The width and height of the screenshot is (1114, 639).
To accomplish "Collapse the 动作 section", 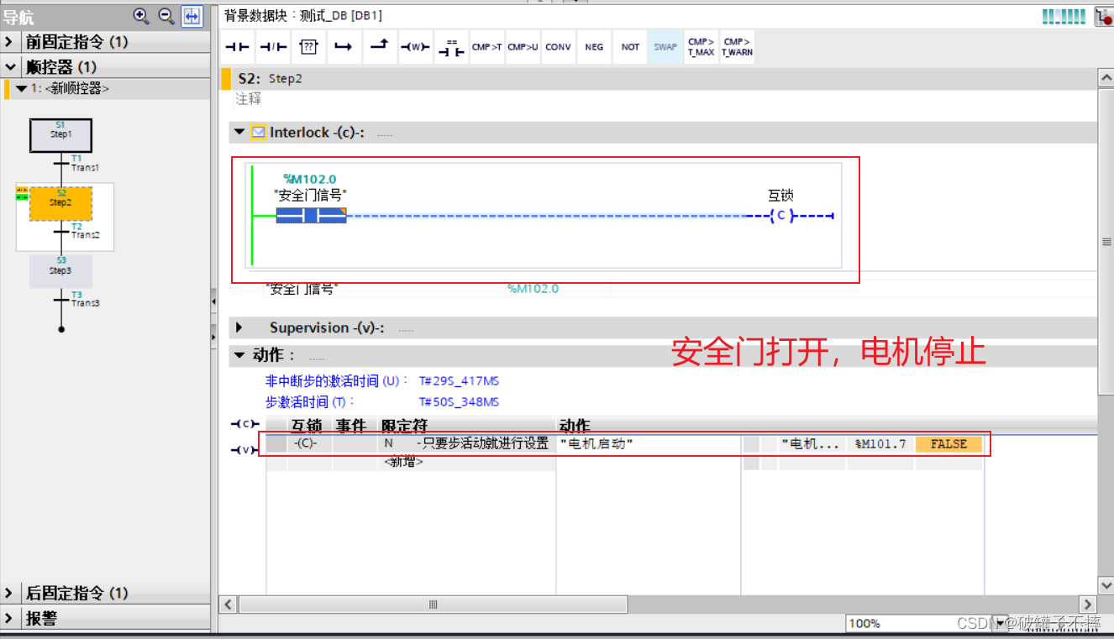I will click(239, 355).
